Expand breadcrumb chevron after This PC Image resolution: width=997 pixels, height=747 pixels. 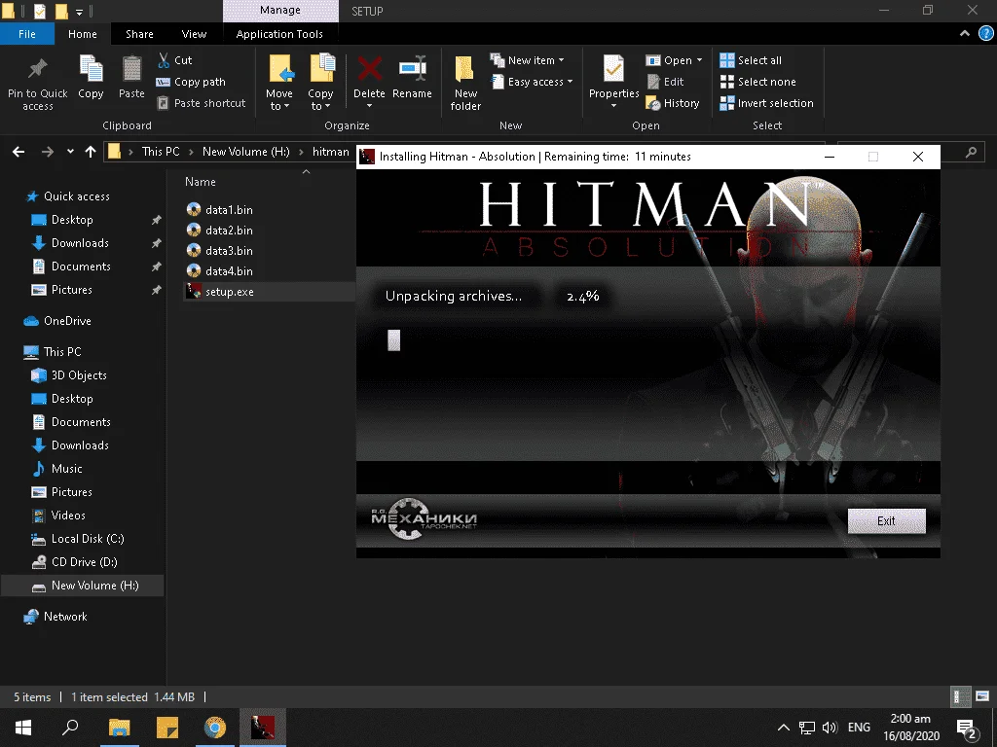point(191,152)
